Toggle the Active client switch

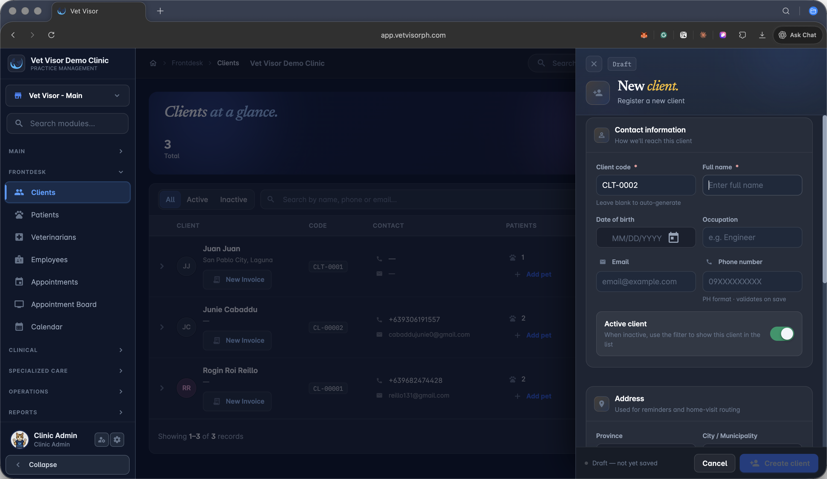click(782, 333)
